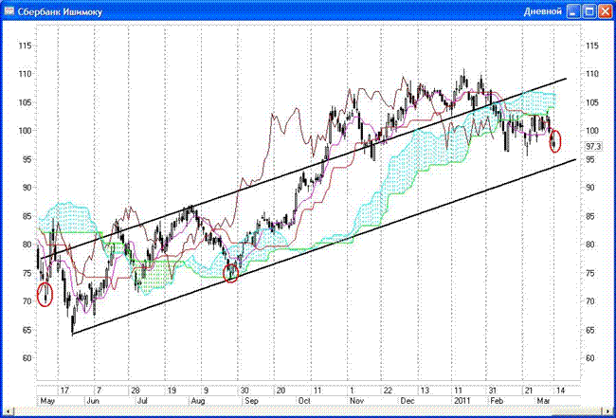Screen dimensions: 616x418
Task: Click date label '7' above Jun
Action: (x=99, y=391)
